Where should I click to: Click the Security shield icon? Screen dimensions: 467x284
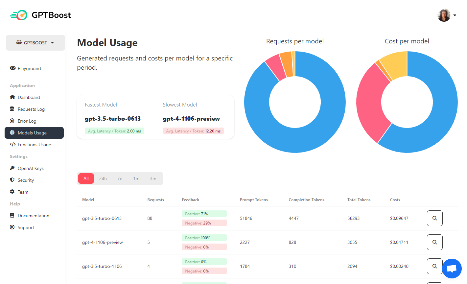point(12,180)
